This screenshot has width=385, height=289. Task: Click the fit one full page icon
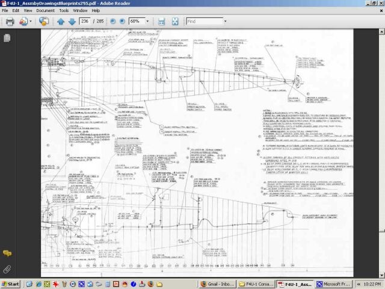coord(175,22)
